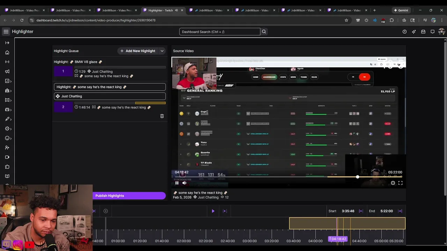Open the Extensions puzzle icon in sidebar

point(7,167)
